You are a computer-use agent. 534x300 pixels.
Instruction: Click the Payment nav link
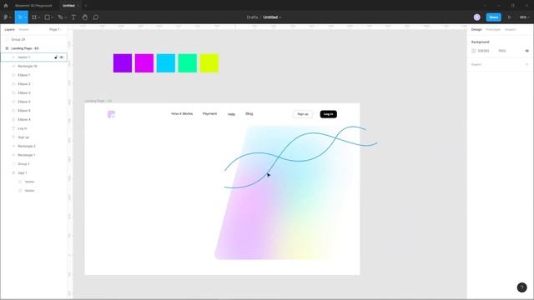[209, 114]
